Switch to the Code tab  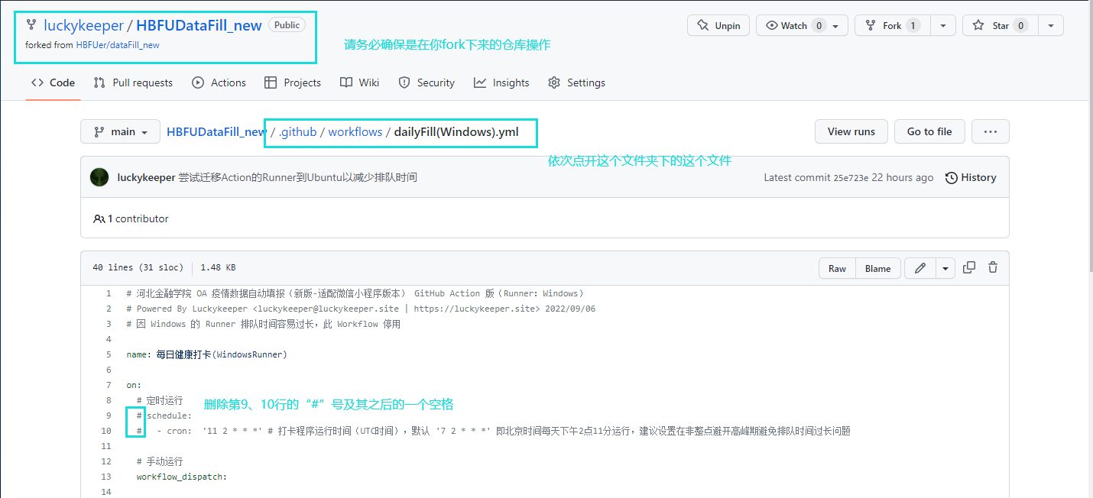point(53,82)
